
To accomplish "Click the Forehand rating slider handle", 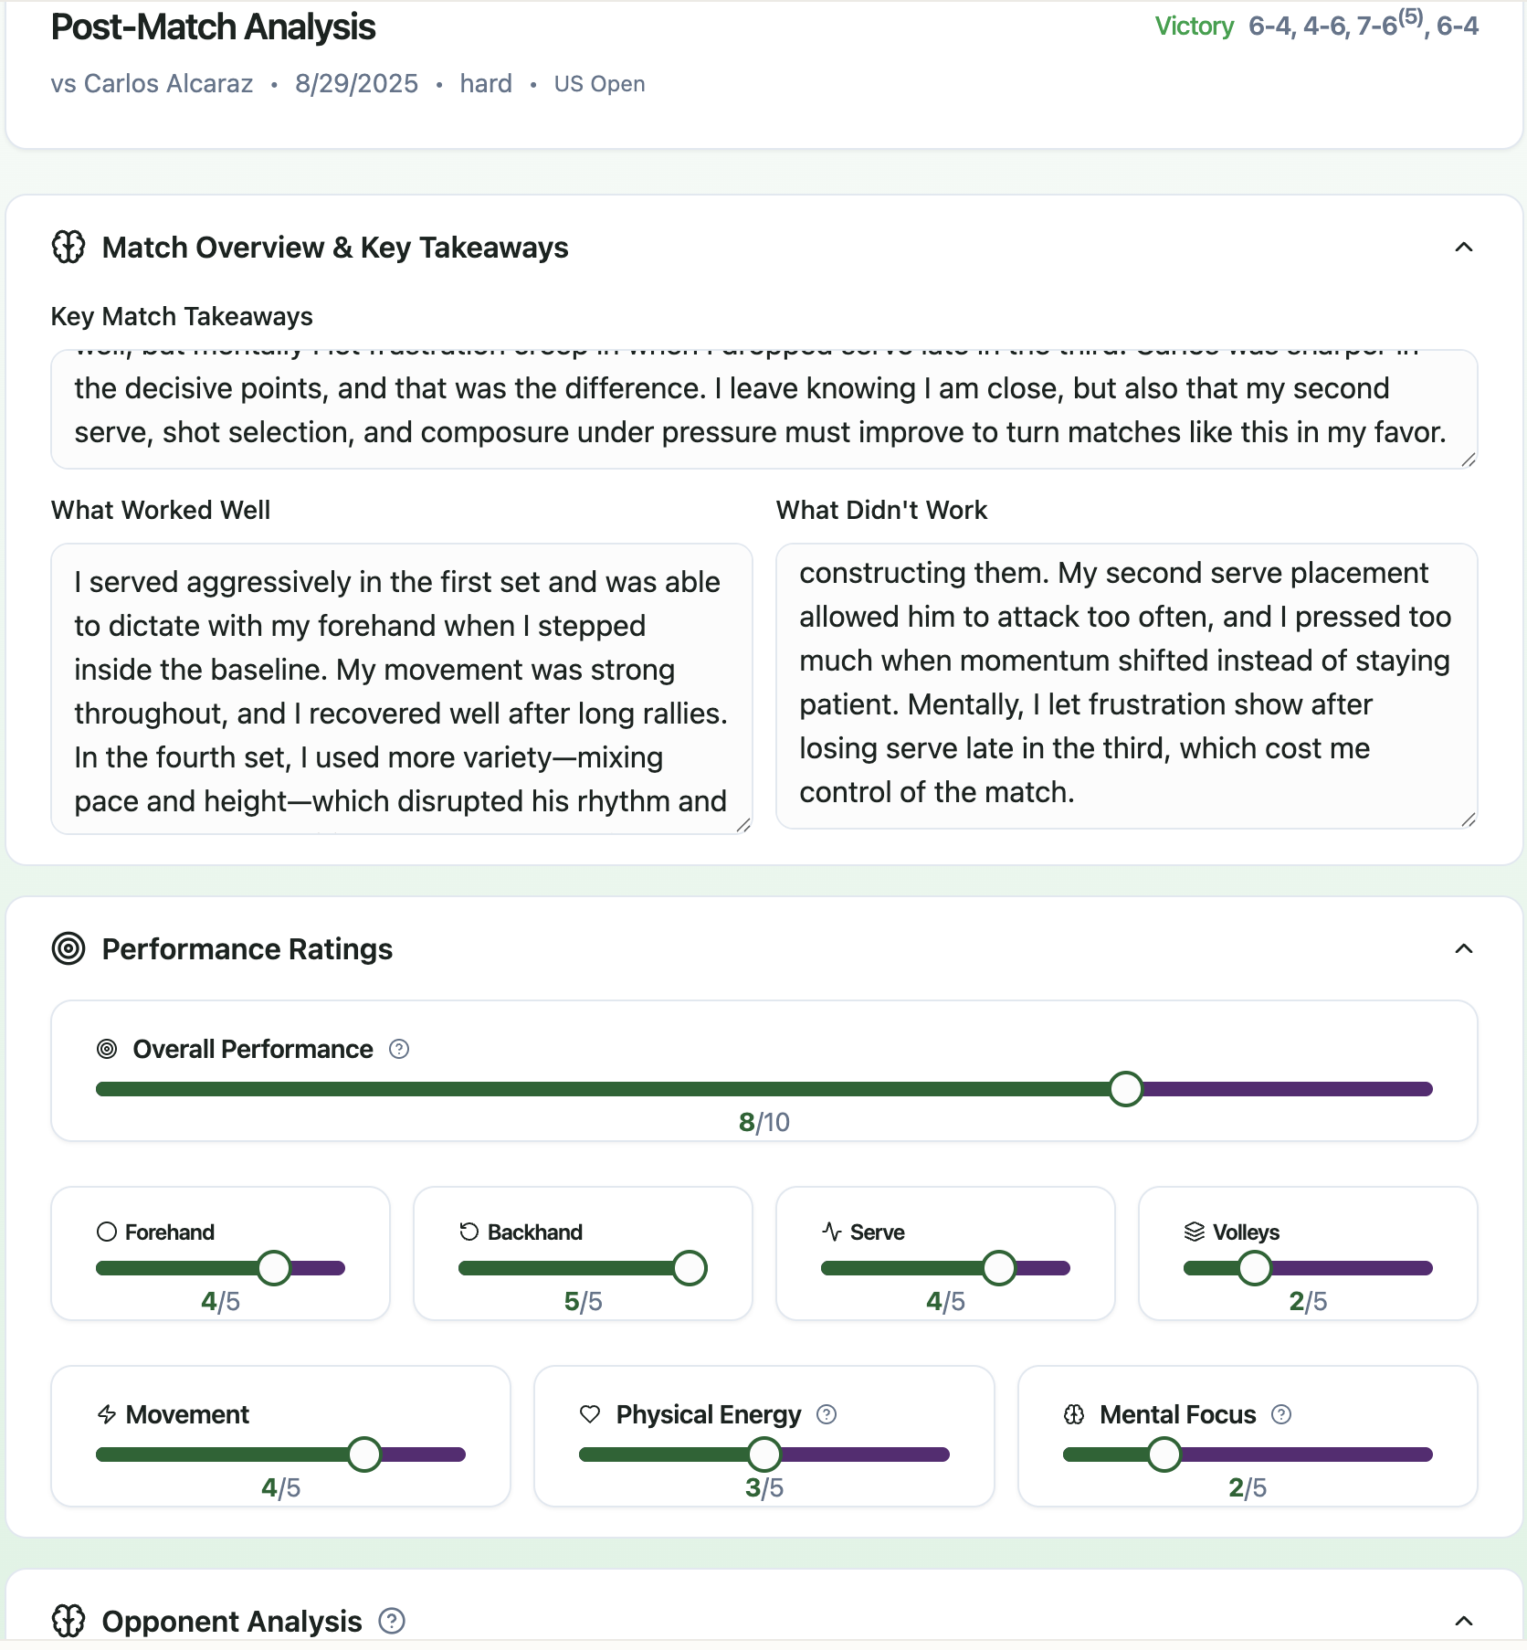I will [x=274, y=1268].
